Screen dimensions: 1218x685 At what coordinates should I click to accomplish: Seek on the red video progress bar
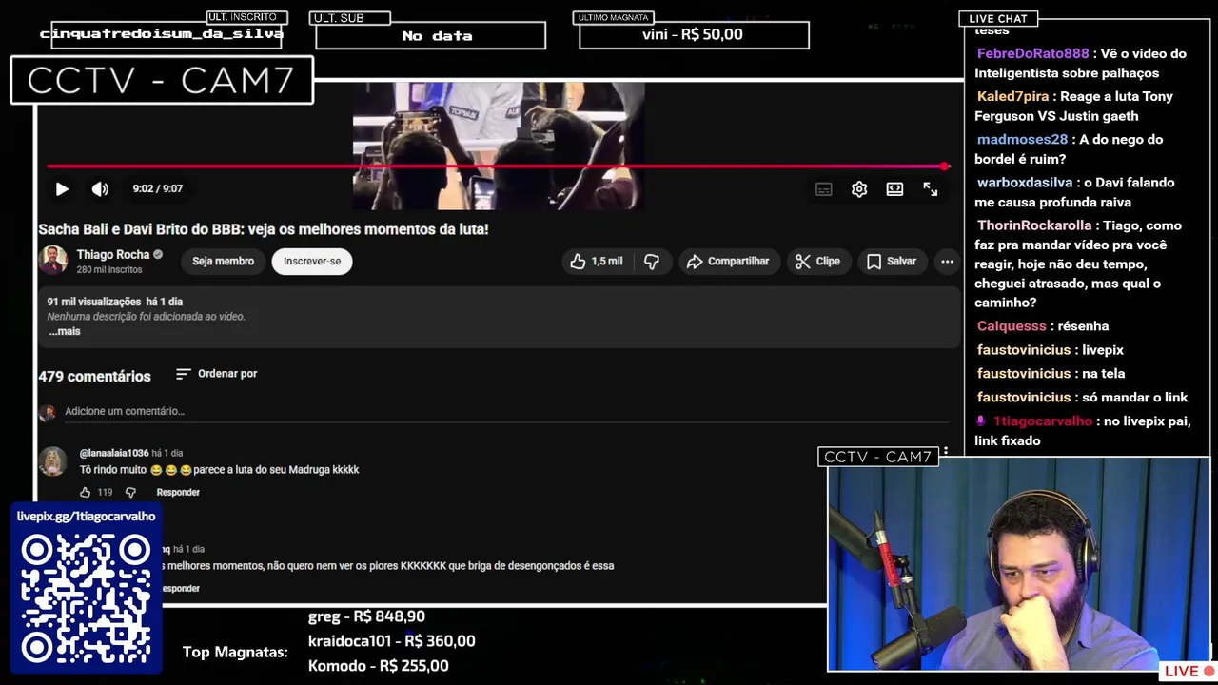click(498, 166)
